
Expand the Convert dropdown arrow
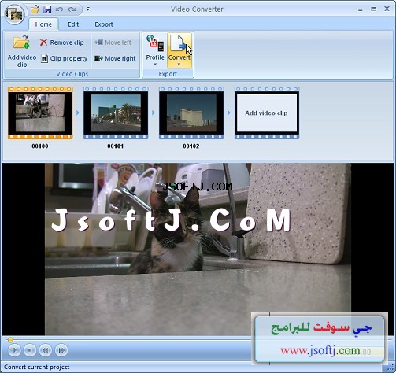tap(179, 65)
